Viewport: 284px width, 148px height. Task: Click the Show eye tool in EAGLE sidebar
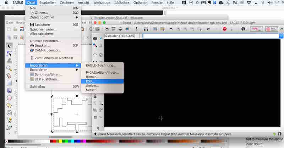101,39
